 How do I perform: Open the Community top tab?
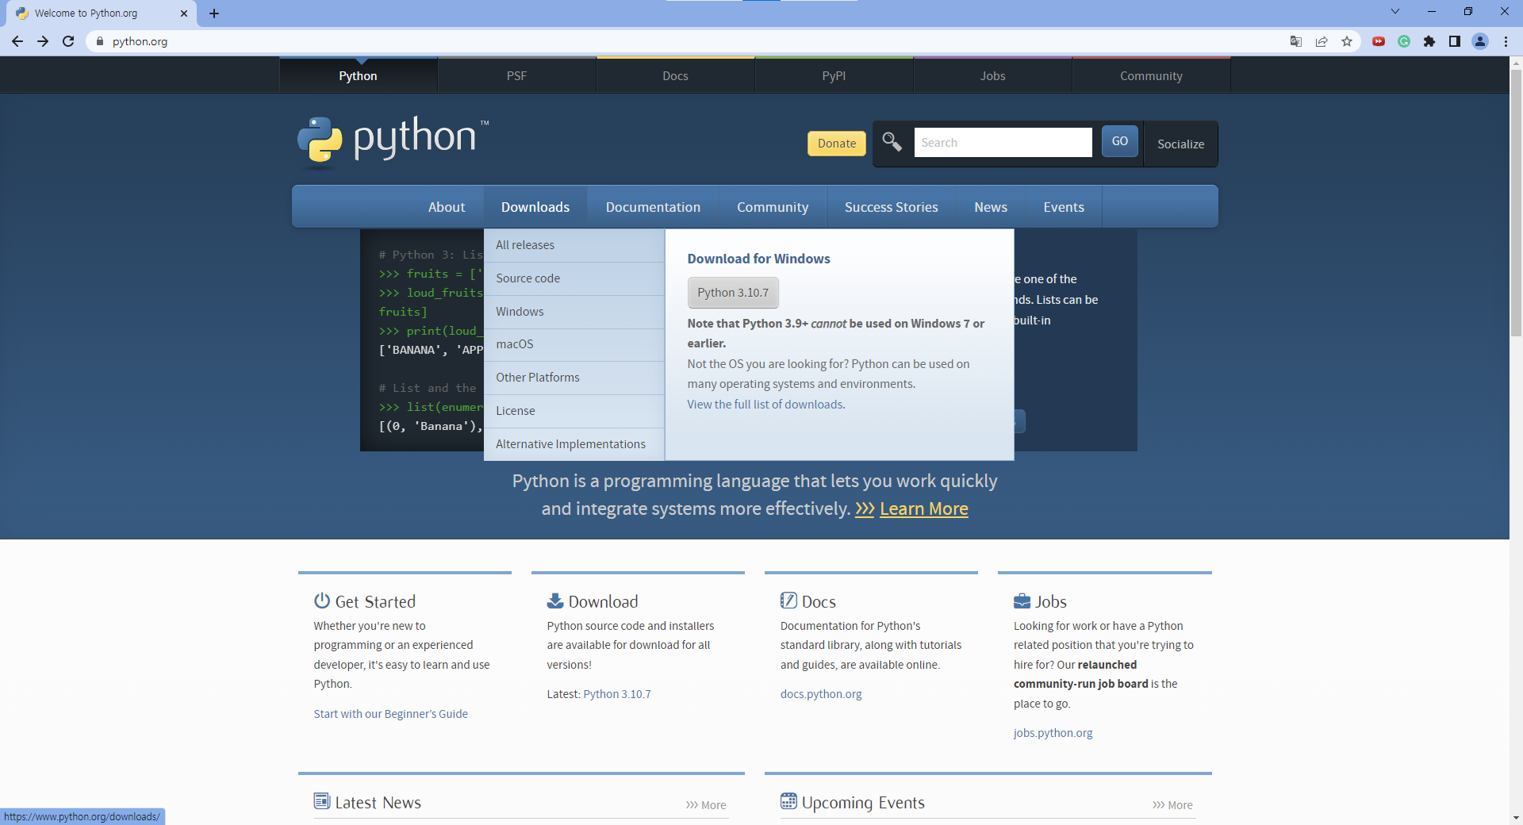(x=1152, y=75)
